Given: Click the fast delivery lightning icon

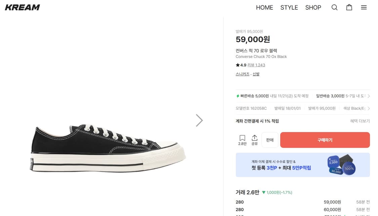Looking at the screenshot, I should point(238,96).
